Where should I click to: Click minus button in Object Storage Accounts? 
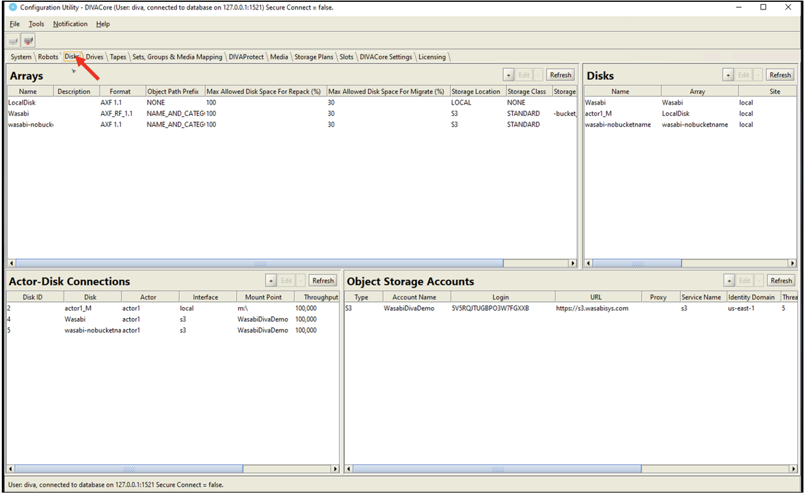(759, 280)
